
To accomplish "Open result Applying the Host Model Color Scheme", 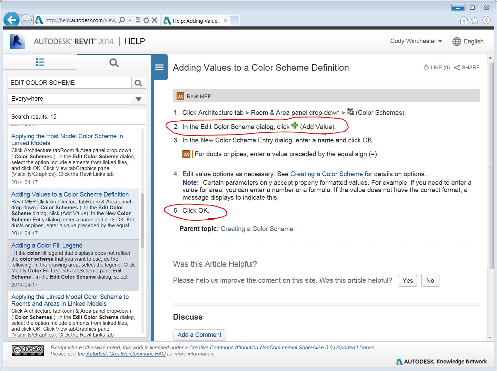I will pos(67,140).
